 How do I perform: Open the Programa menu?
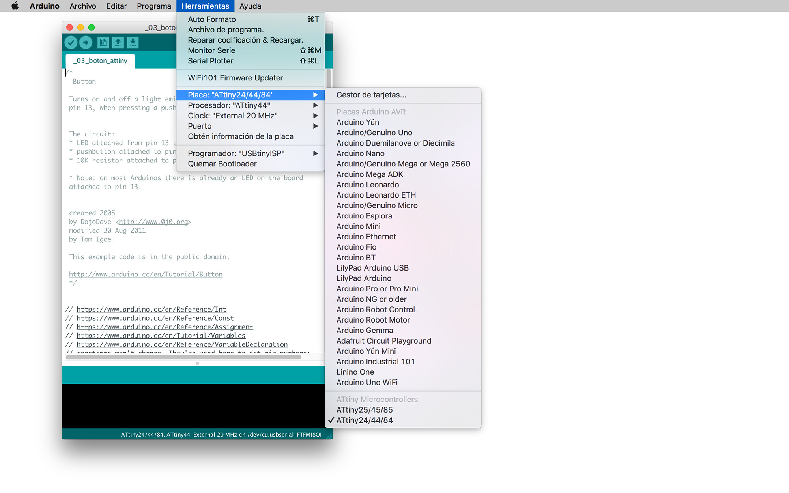(x=154, y=6)
